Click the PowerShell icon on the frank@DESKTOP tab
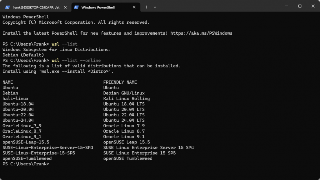The image size is (320, 180). [7, 7]
